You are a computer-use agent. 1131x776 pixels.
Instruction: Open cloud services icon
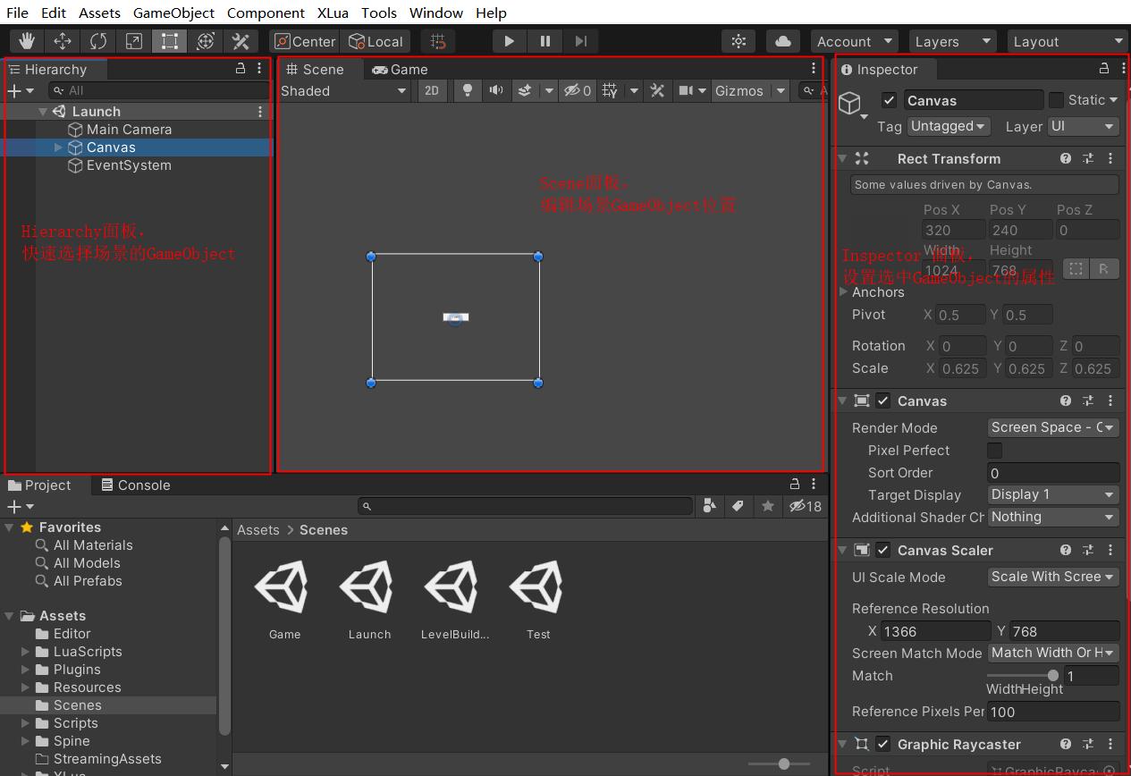coord(783,41)
